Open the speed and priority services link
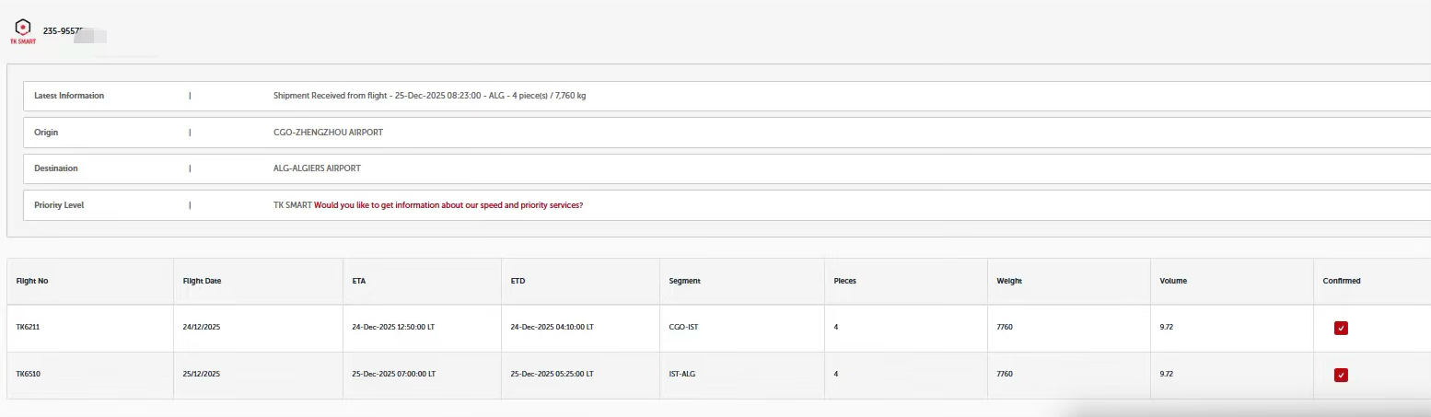Viewport: 1431px width, 417px height. 448,205
